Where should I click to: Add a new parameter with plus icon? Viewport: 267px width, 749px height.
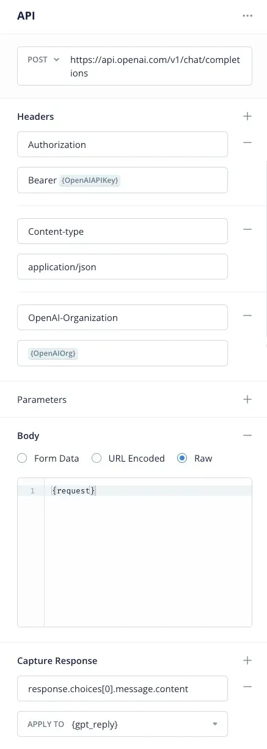point(247,399)
